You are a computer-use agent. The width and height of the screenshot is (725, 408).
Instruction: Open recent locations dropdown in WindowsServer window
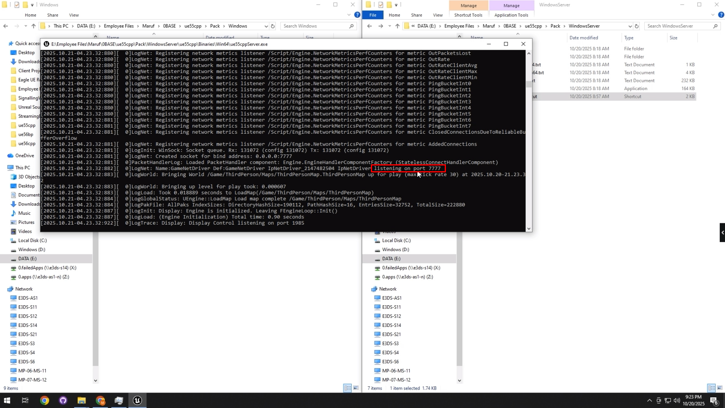pyautogui.click(x=389, y=26)
